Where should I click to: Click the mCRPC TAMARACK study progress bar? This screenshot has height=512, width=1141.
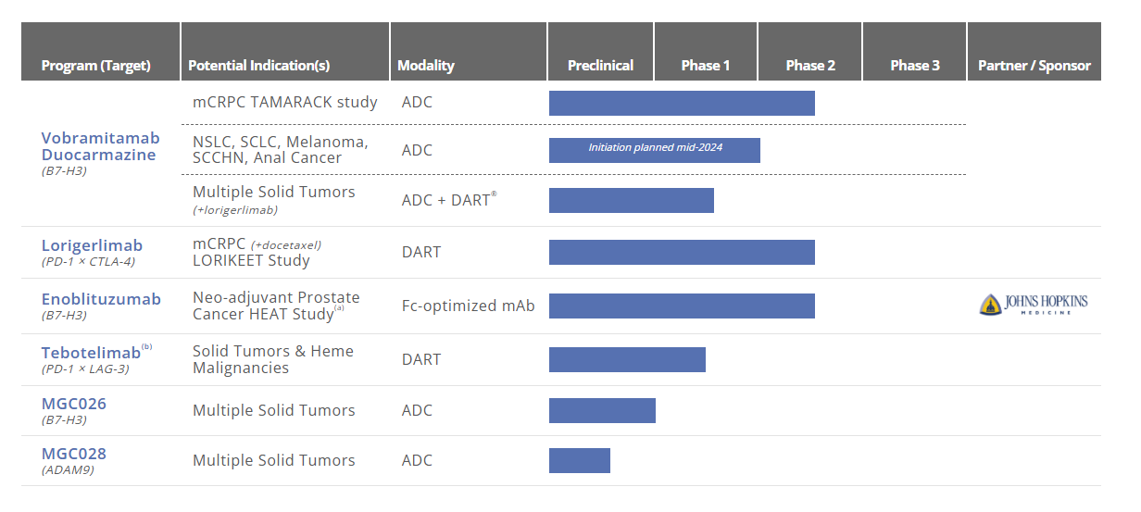(682, 103)
